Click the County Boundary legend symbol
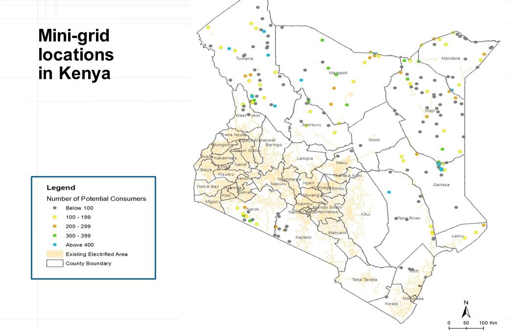Image resolution: width=509 pixels, height=330 pixels. coord(55,263)
